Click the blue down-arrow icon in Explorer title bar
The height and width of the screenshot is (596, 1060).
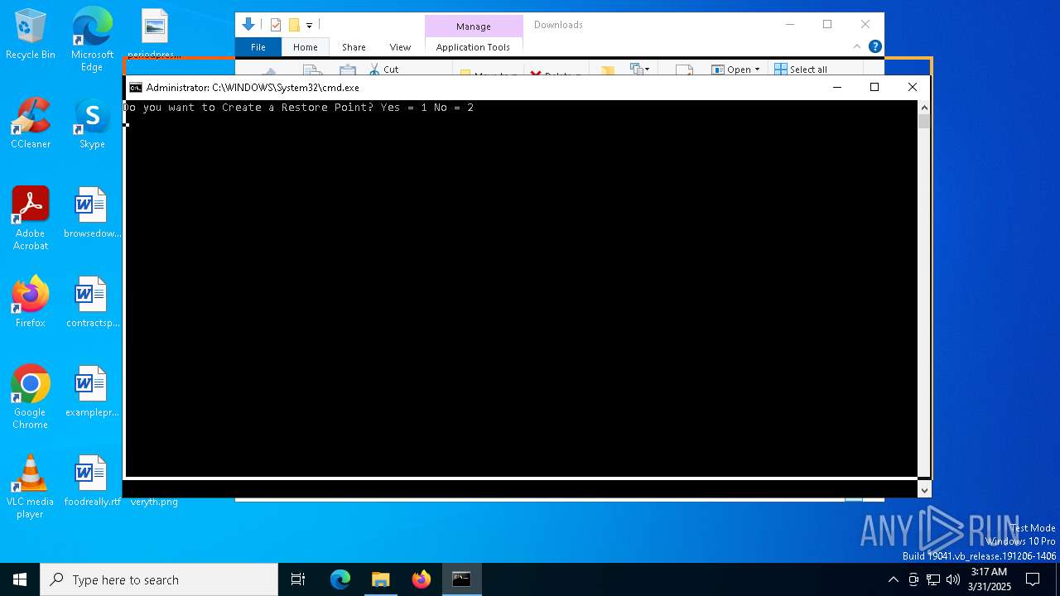click(x=248, y=25)
